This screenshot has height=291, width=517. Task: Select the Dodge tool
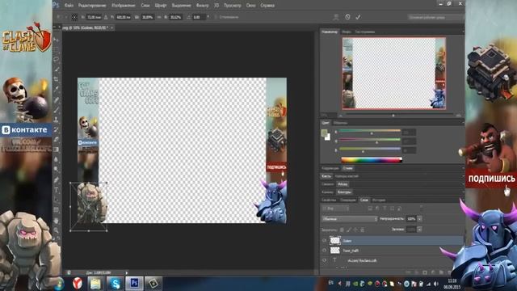[x=57, y=170]
